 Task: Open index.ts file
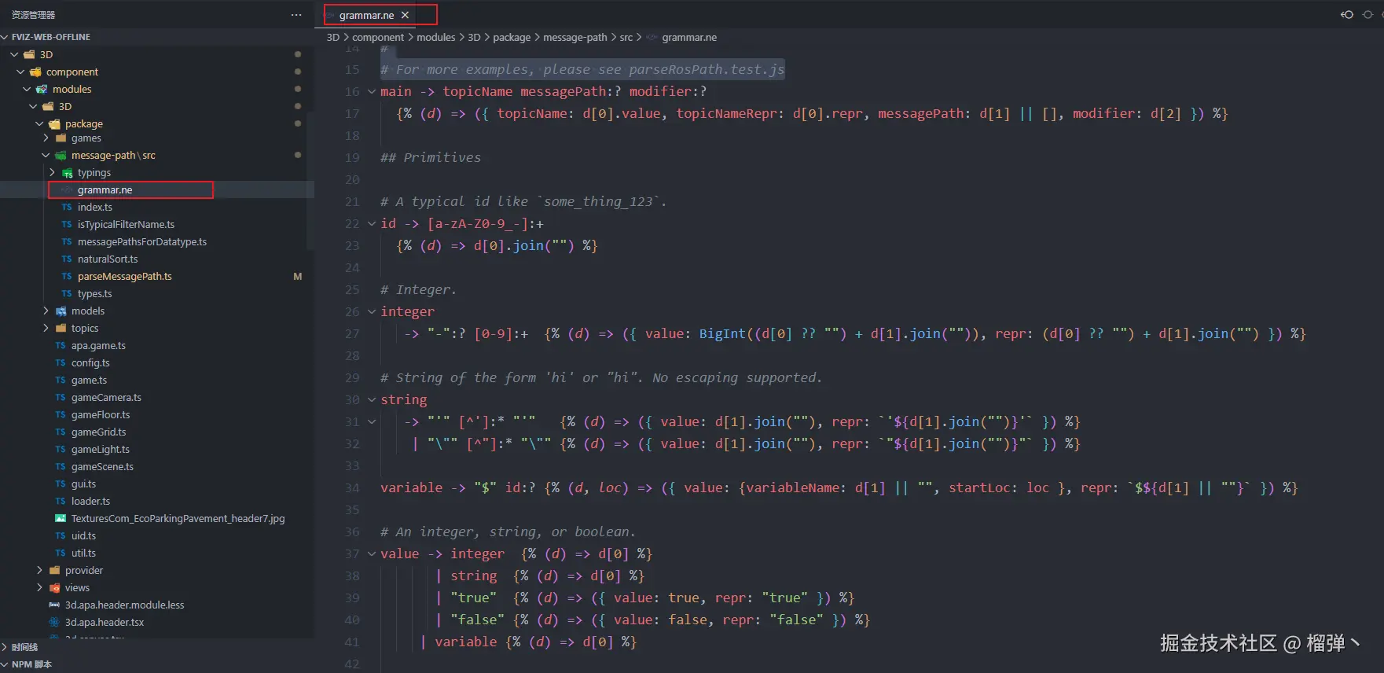click(x=95, y=207)
